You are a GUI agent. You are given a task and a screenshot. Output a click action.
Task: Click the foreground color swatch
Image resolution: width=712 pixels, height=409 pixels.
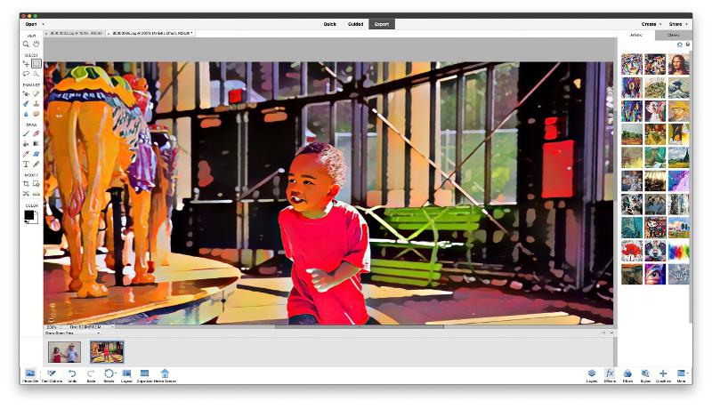coord(28,215)
